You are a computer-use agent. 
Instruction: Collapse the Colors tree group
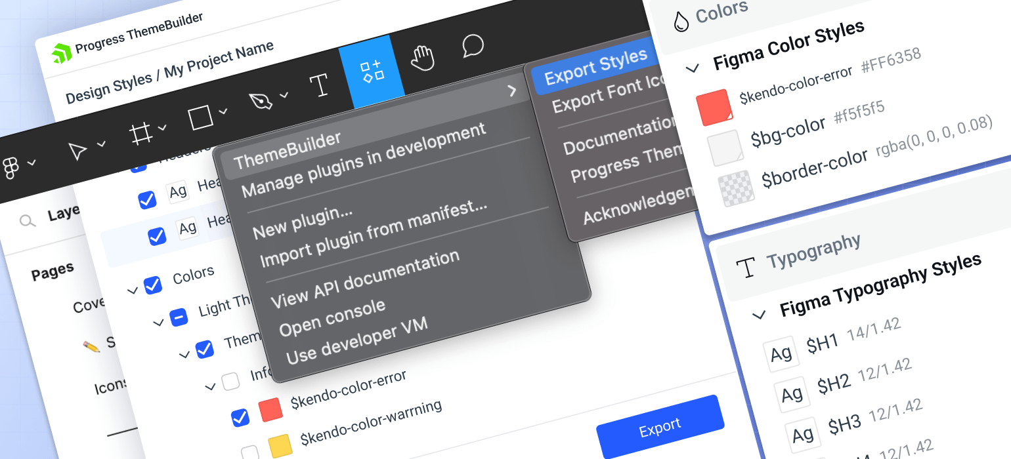tap(132, 289)
